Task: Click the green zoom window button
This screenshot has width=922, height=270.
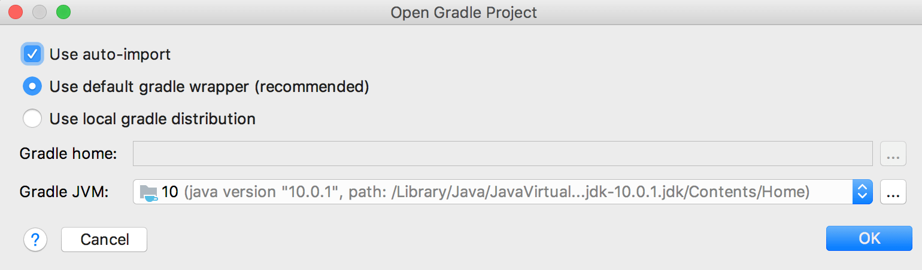Action: 63,11
